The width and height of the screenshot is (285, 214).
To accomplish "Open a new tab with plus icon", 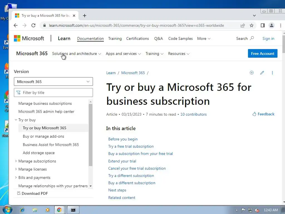I will pos(85,16).
